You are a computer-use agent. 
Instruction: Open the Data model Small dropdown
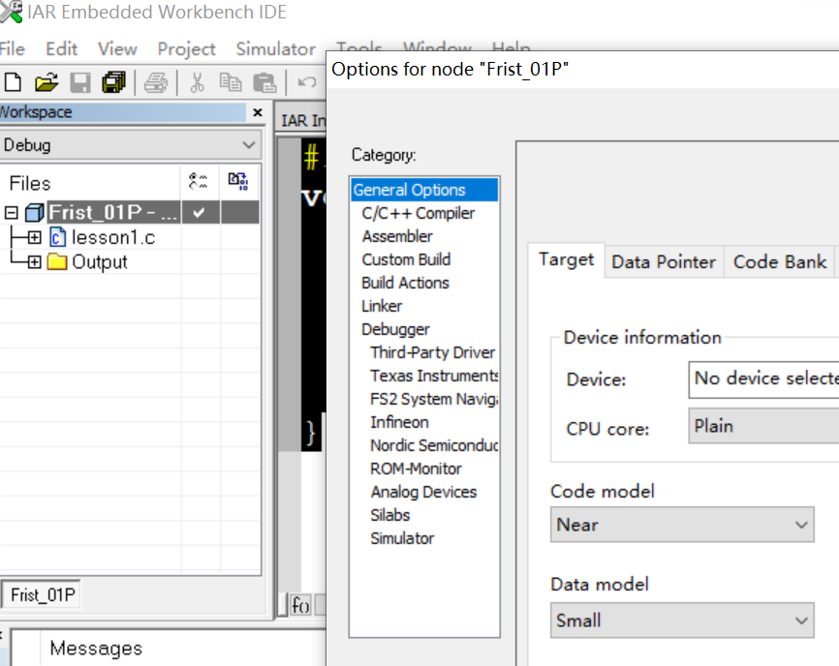(682, 621)
